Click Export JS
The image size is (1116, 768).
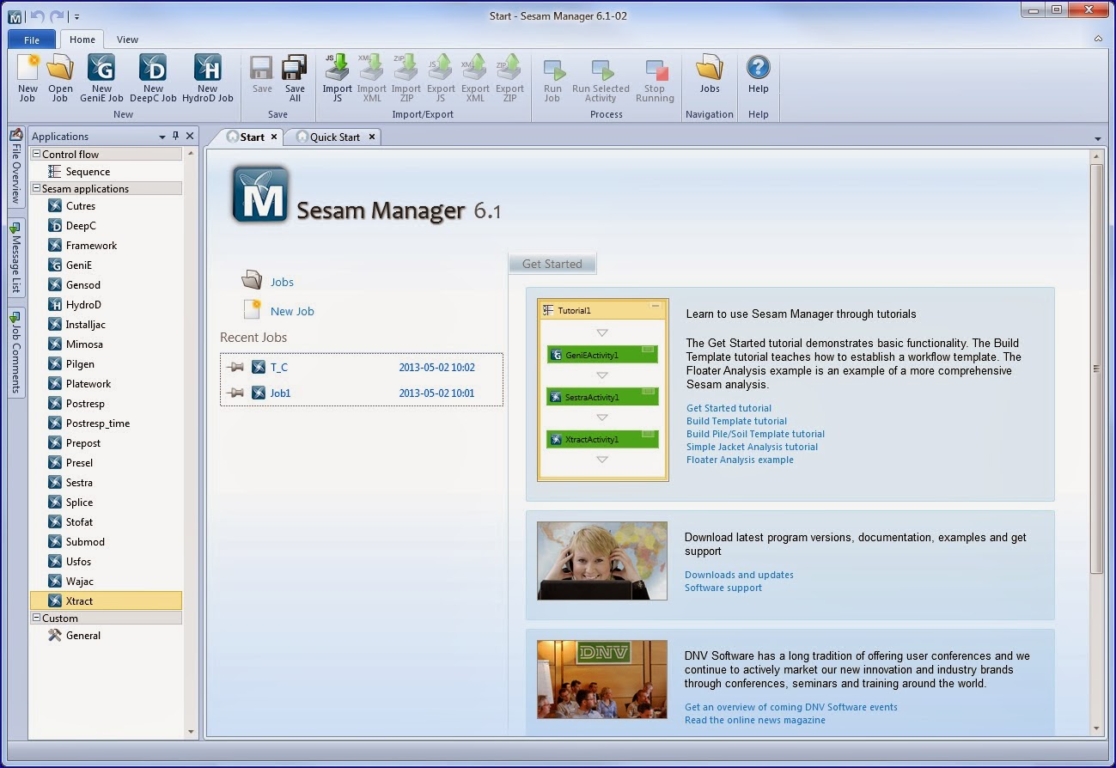tap(441, 78)
